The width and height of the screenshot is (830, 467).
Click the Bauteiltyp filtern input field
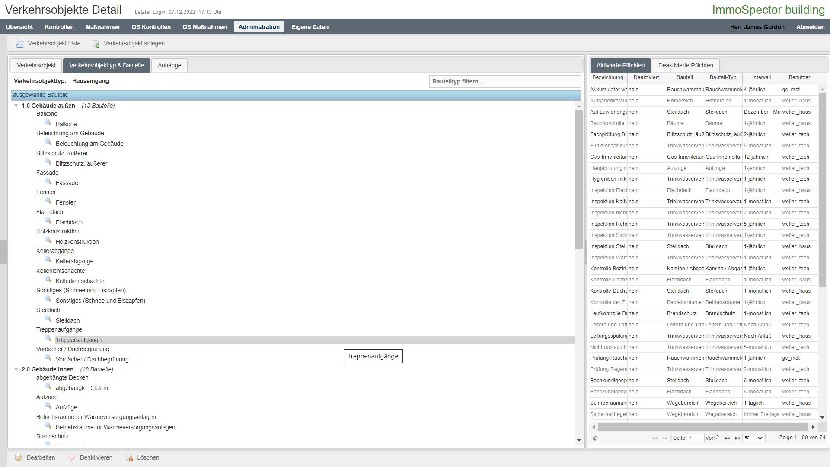click(504, 81)
